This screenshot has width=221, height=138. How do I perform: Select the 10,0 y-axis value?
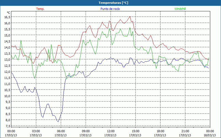pos(7,96)
